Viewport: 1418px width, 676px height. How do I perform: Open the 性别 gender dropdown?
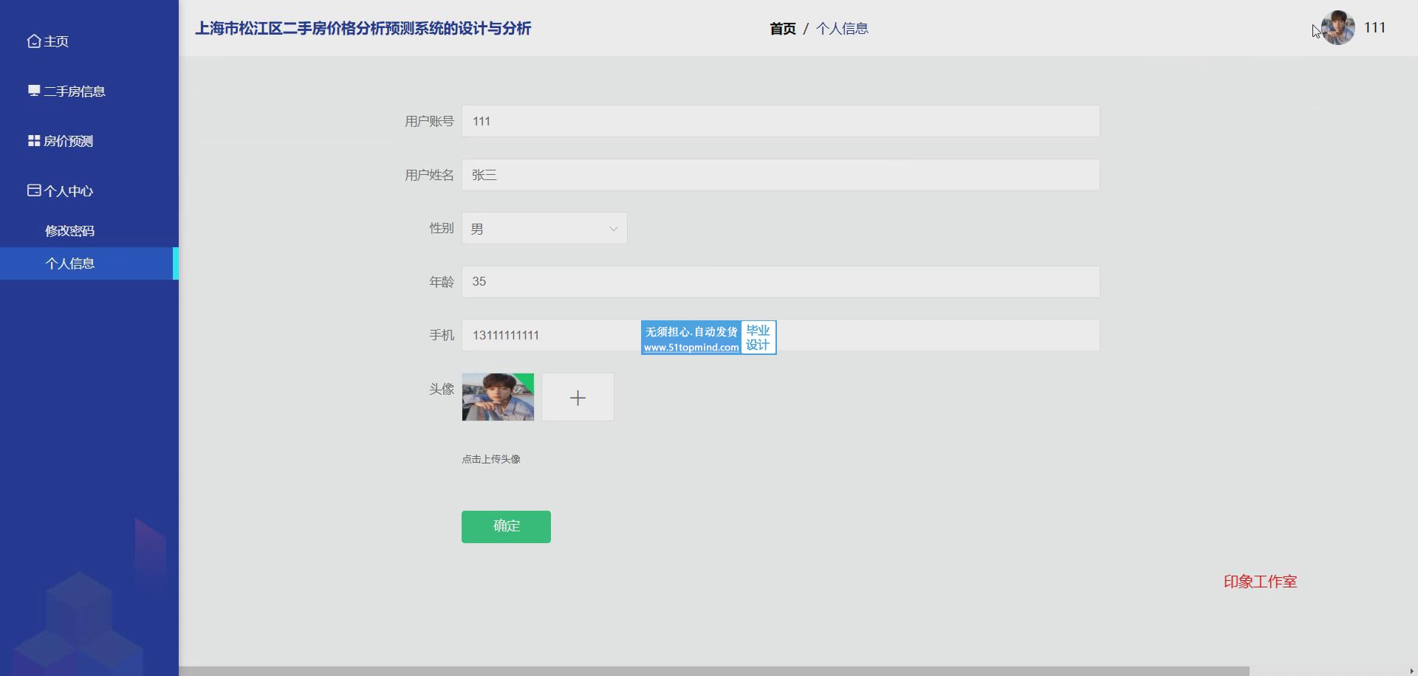pos(544,229)
